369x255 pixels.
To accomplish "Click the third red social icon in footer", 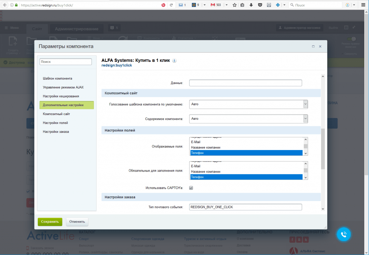I will pos(306,240).
